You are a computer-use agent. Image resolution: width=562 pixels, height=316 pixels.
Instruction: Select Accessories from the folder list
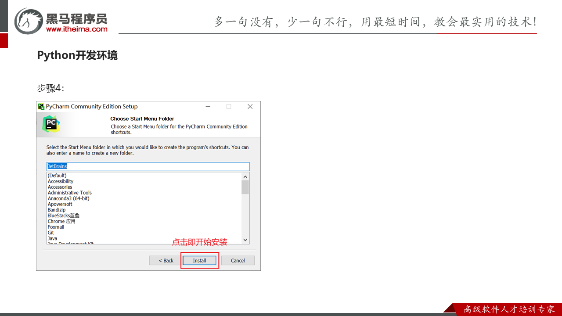(60, 187)
